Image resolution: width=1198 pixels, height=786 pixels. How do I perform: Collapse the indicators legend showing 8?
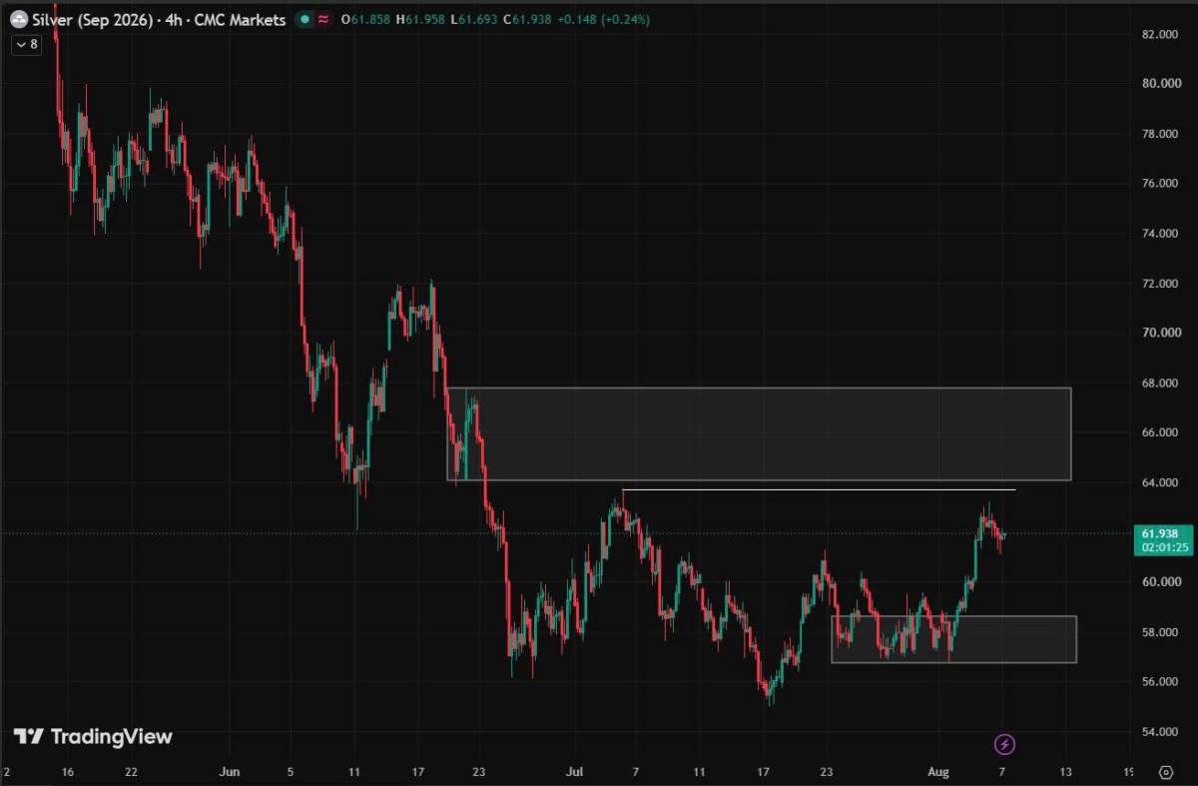click(x=26, y=44)
